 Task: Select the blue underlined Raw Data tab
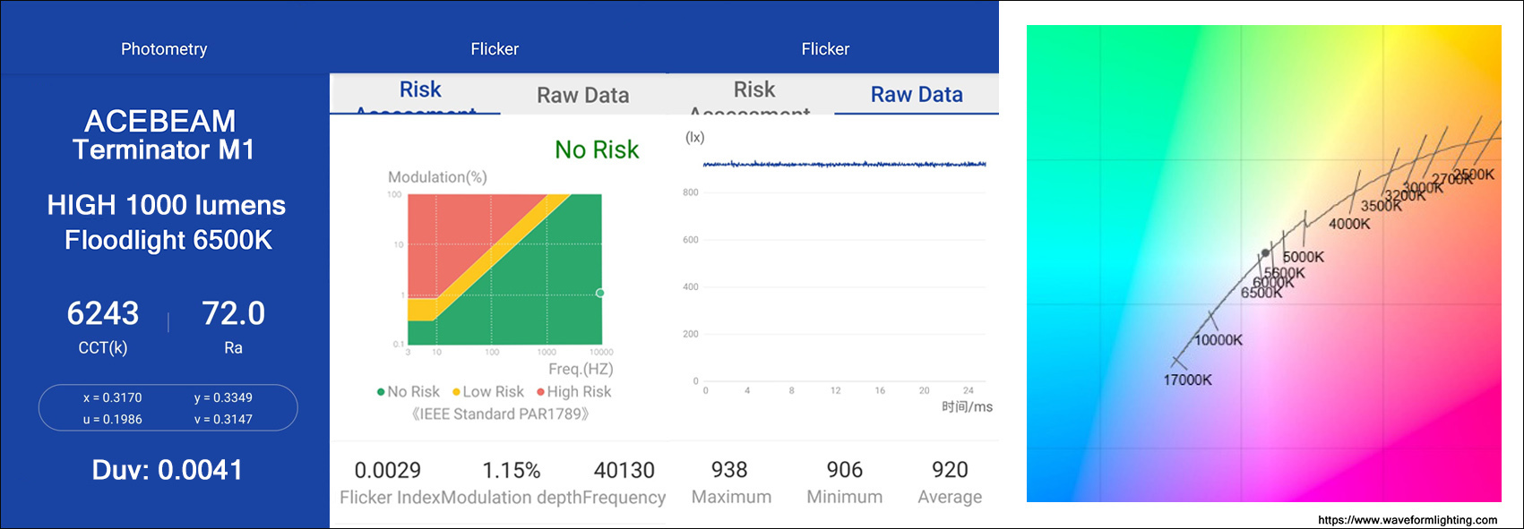pyautogui.click(x=917, y=95)
